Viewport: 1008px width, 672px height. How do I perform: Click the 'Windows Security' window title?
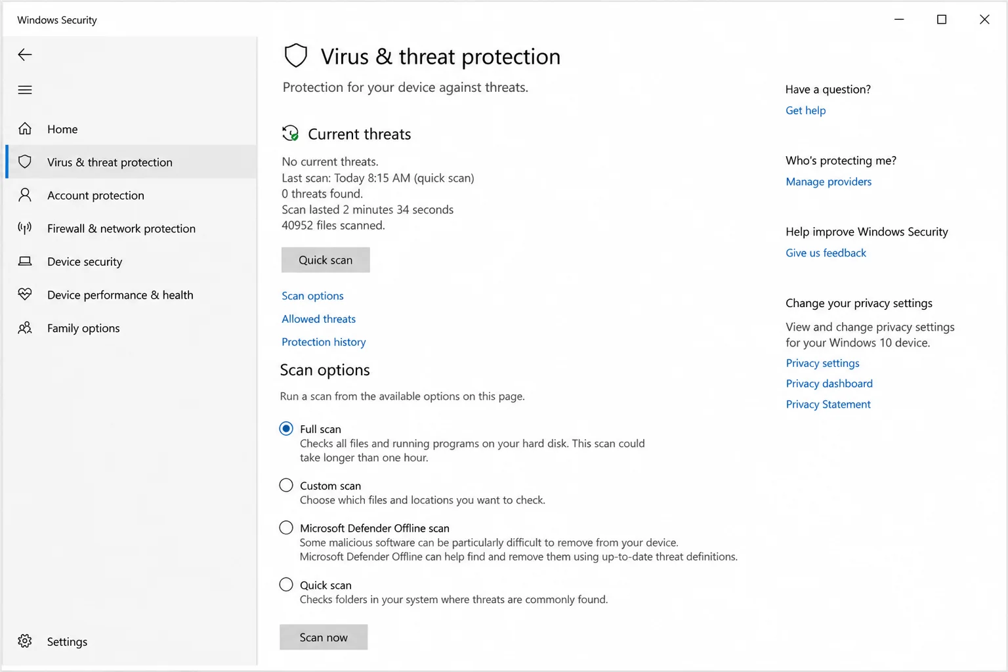pyautogui.click(x=57, y=20)
